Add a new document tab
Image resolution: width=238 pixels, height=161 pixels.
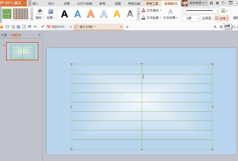127,27
